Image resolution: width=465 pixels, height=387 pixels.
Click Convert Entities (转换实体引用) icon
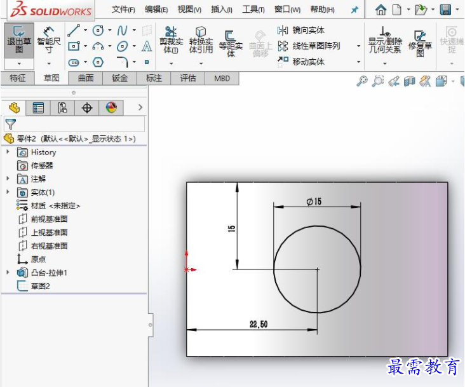point(201,40)
